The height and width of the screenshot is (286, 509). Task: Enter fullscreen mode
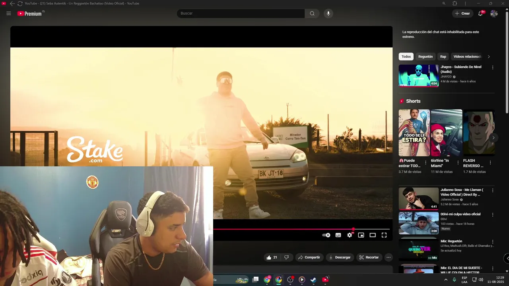click(x=384, y=235)
